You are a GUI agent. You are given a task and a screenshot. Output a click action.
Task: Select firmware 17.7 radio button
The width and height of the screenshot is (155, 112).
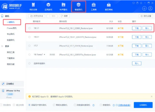tap(29, 46)
